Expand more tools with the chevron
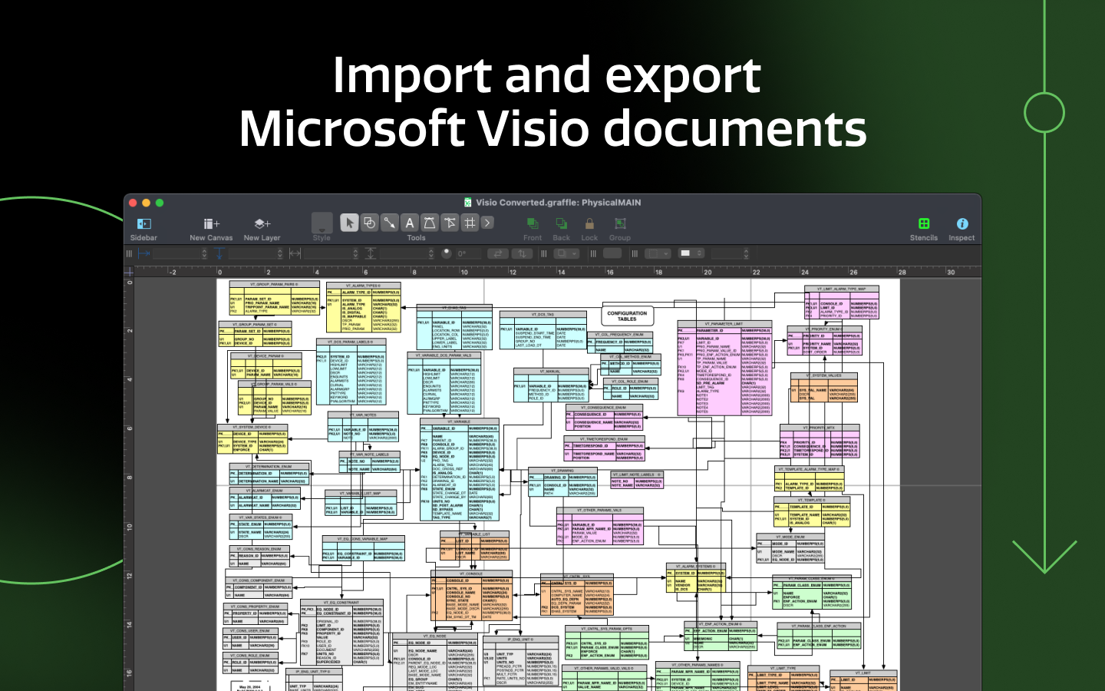Screen dimensions: 1105x691 (487, 223)
